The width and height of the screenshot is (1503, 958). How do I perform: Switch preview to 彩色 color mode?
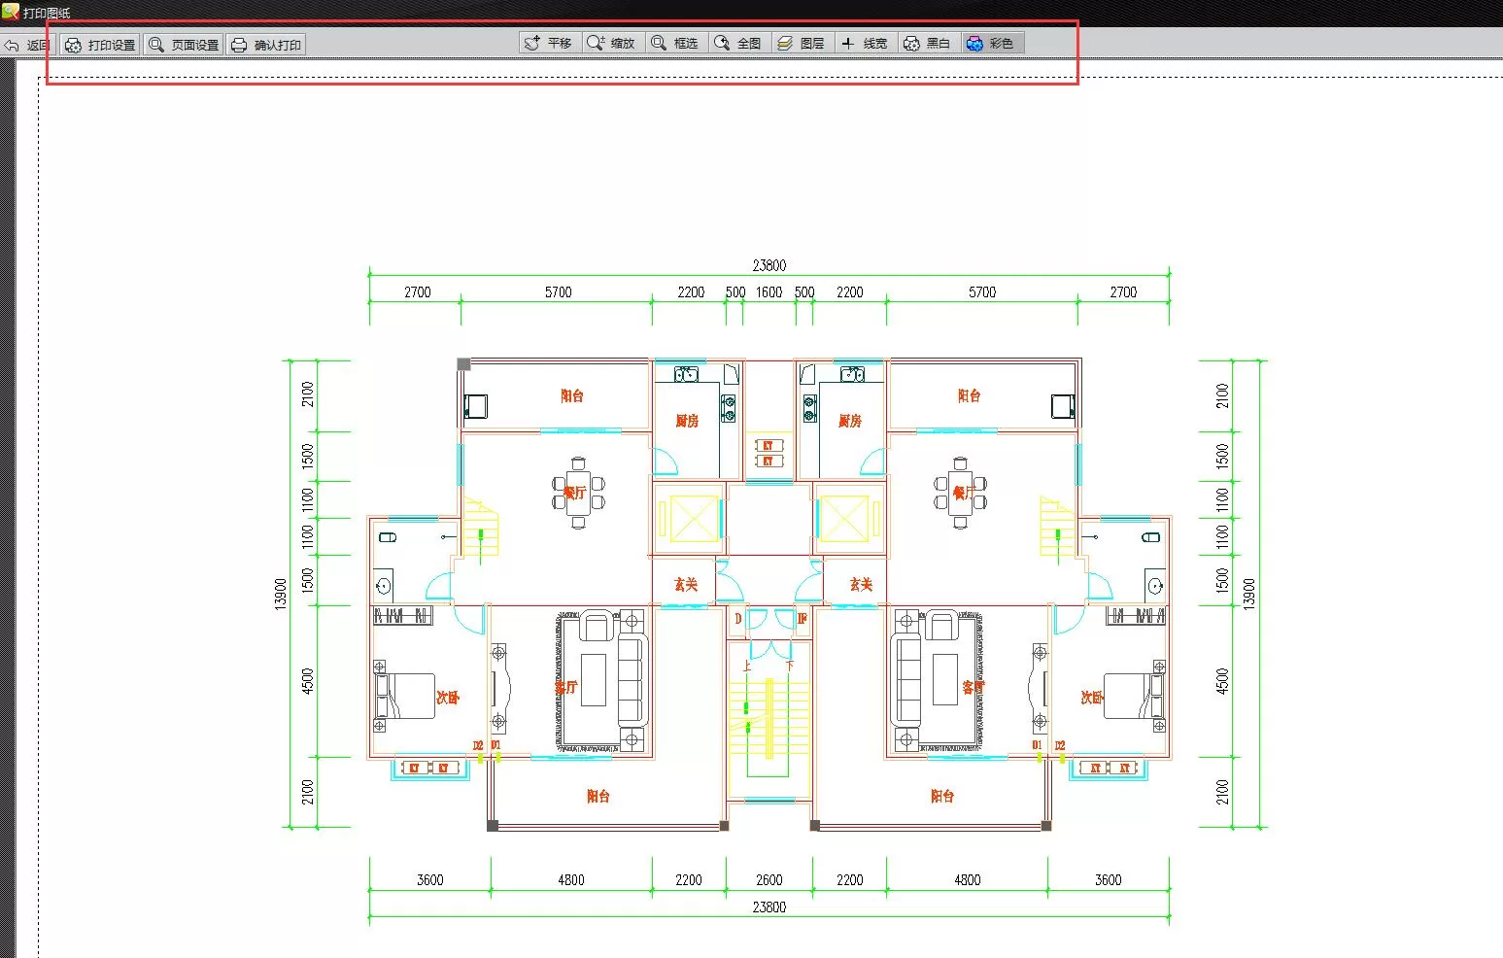click(993, 43)
